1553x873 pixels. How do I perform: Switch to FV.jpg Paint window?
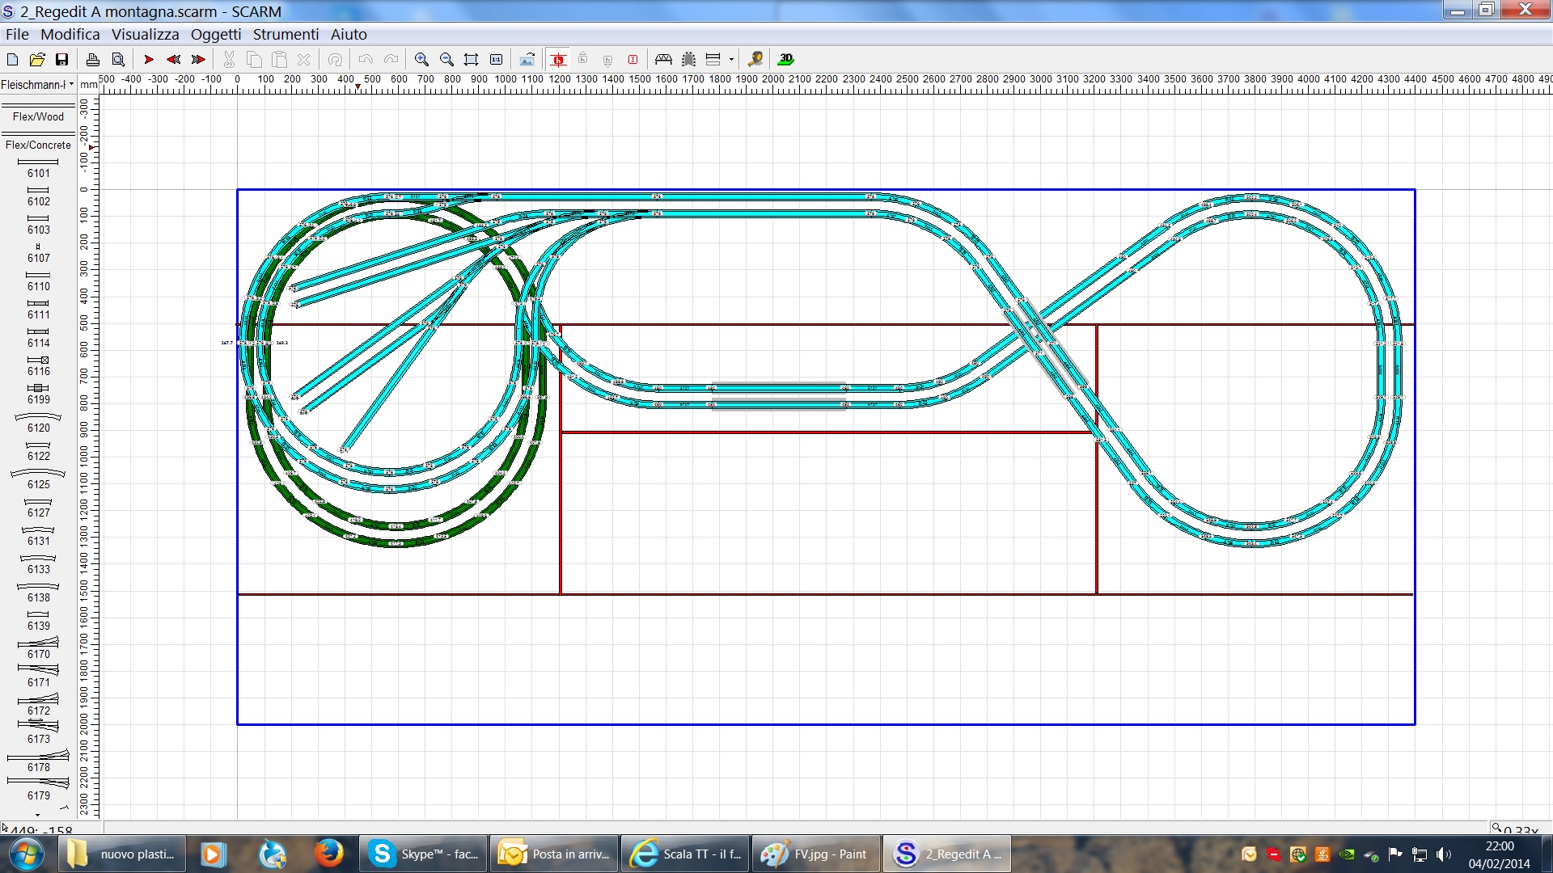[x=815, y=854]
